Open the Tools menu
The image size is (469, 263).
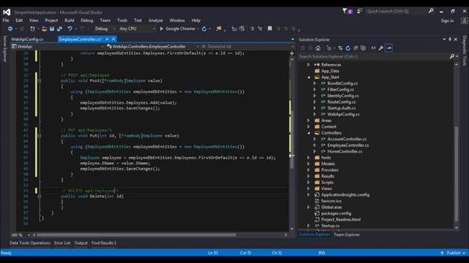pyautogui.click(x=122, y=20)
